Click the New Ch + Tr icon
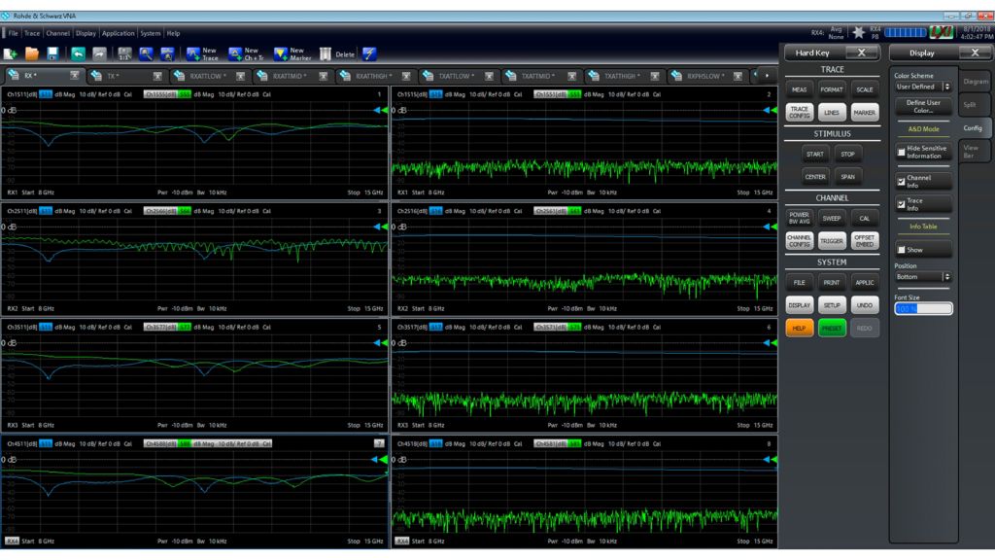 [235, 54]
